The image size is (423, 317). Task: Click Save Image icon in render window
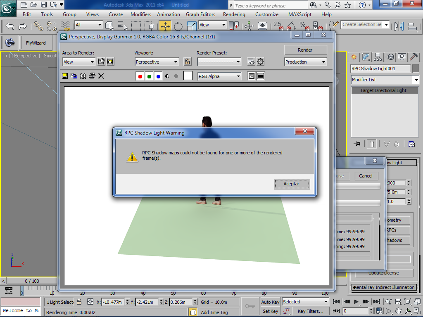point(65,76)
